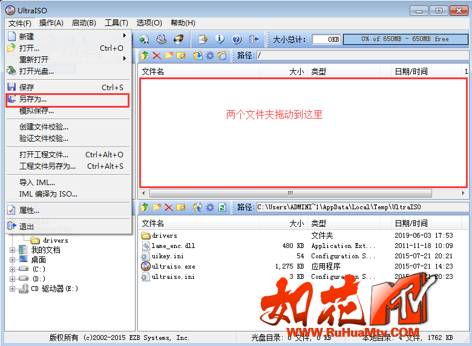The image size is (472, 346).
Task: Open the 选项(O) menu
Action: click(x=149, y=23)
